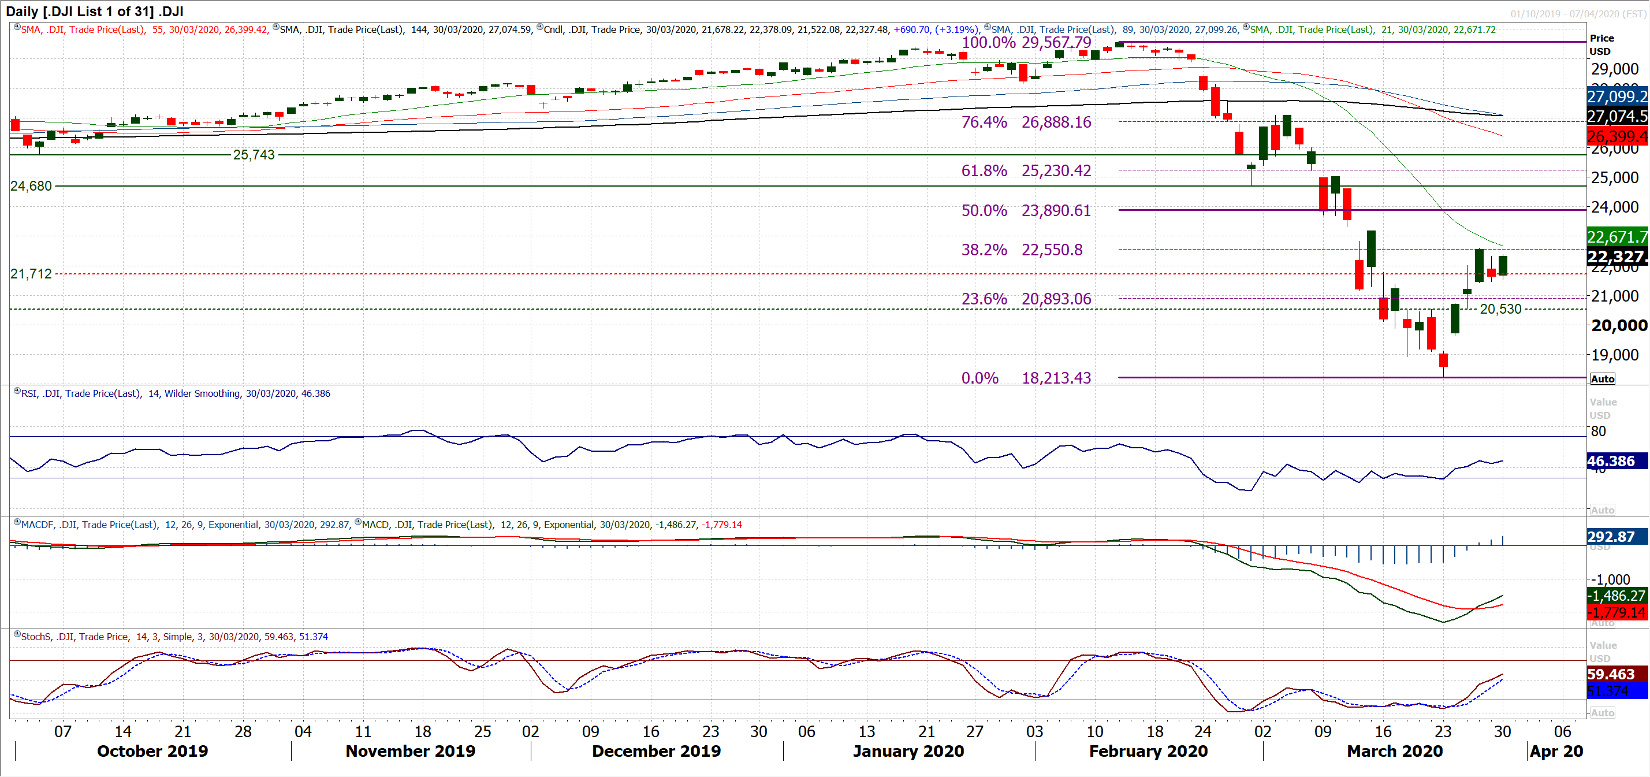Click the January 2020 label on time axis

[x=908, y=752]
